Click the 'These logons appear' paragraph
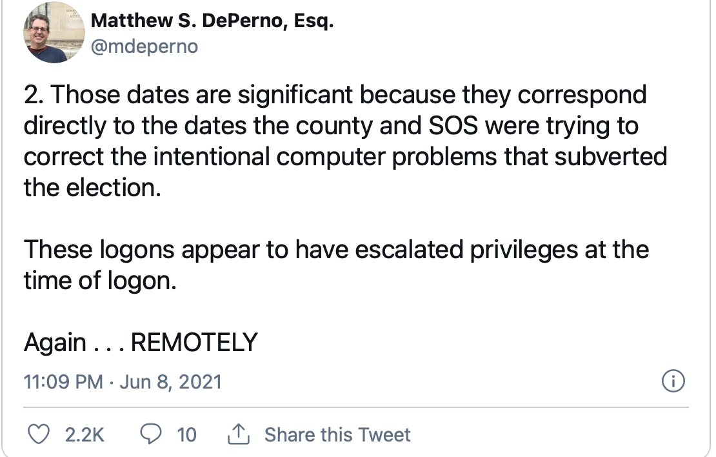Image resolution: width=716 pixels, height=457 pixels. pyautogui.click(x=337, y=265)
